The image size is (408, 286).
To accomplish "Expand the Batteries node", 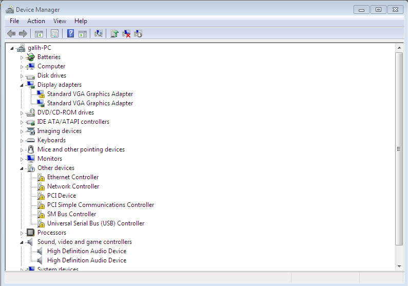I will pyautogui.click(x=22, y=58).
